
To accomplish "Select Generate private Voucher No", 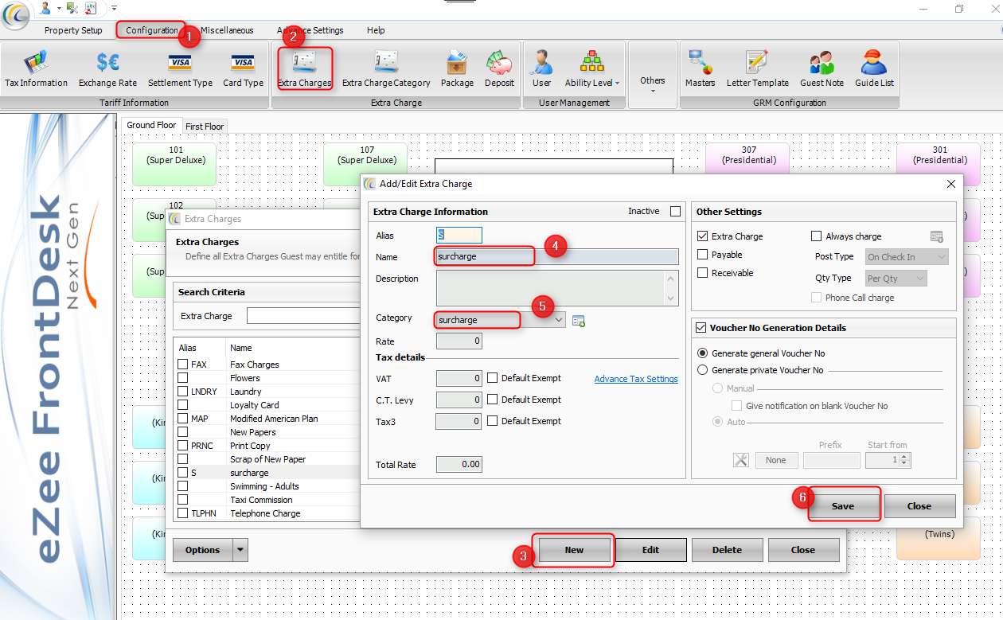I will pos(702,370).
